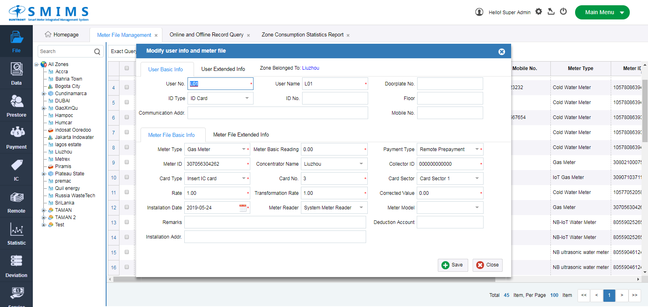Tick the checkbox in row 12
648x307 pixels.
[127, 207]
